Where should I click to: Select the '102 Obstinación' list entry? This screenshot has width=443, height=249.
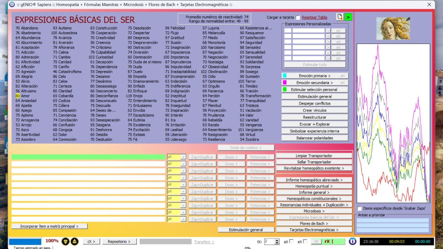click(214, 72)
